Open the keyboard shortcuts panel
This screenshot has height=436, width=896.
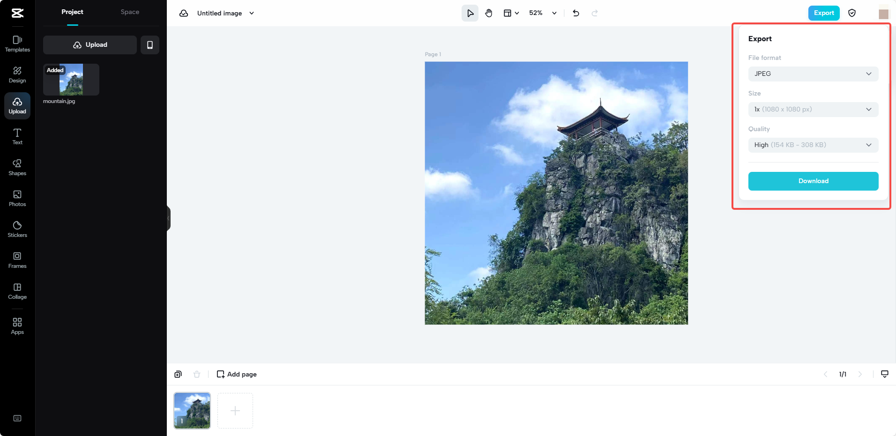pos(17,418)
